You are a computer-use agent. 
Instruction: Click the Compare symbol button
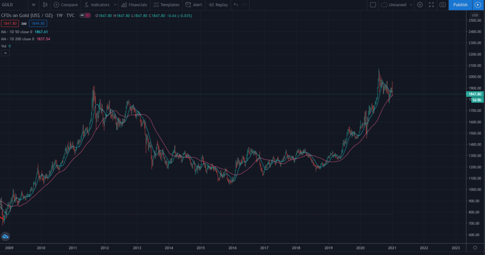pos(65,5)
